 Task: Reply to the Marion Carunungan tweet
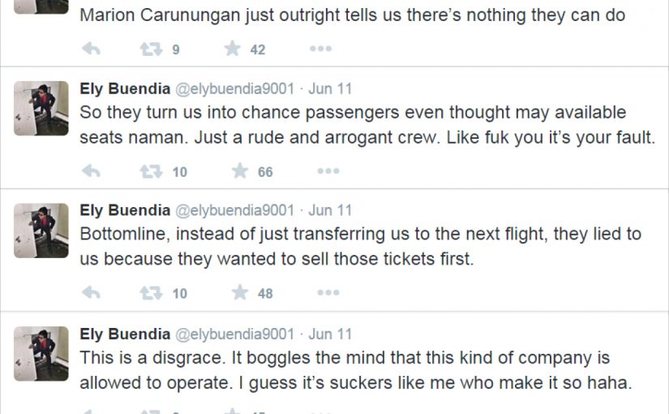click(x=91, y=50)
